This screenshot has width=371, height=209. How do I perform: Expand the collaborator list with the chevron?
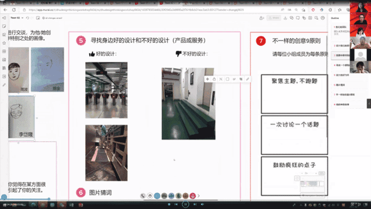[198, 196]
